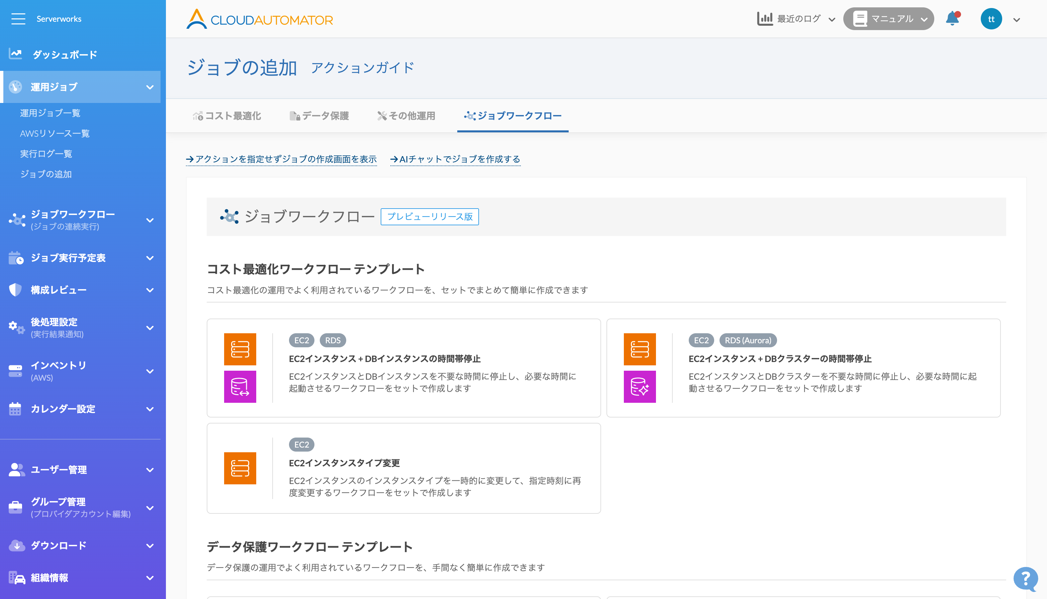This screenshot has height=599, width=1047.
Task: Click the 後処理設定 gears icon
Action: pyautogui.click(x=17, y=328)
